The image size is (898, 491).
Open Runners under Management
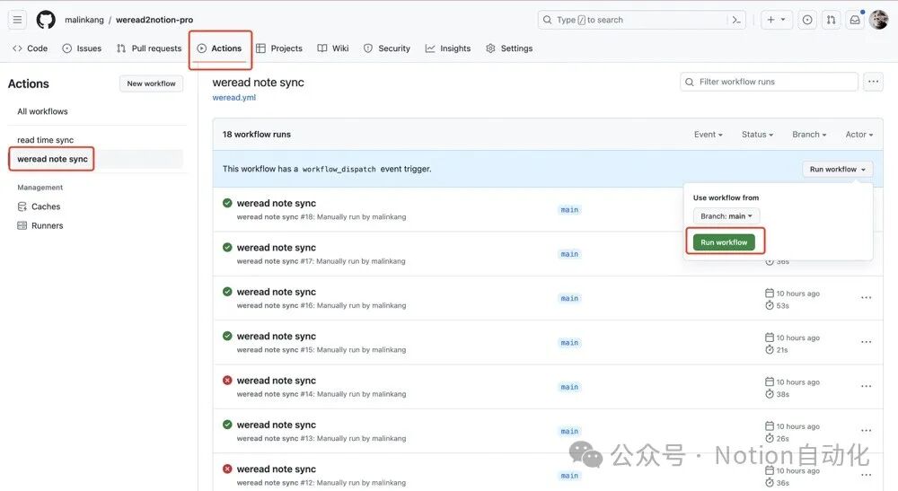(40, 225)
